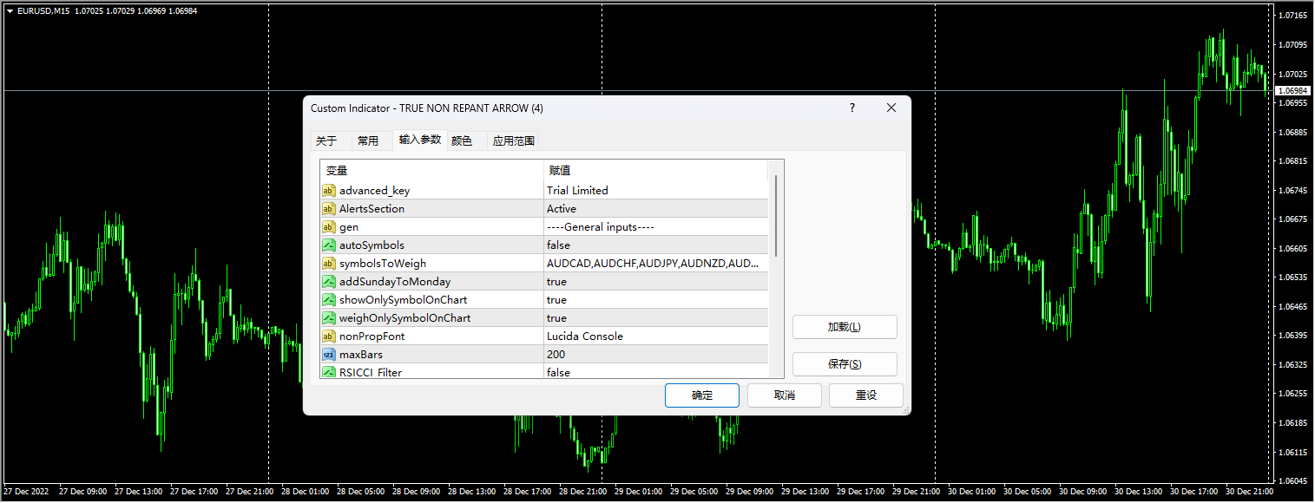The image size is (1315, 503).
Task: Toggle showOnlySymbolOnChart value cell
Action: 655,300
